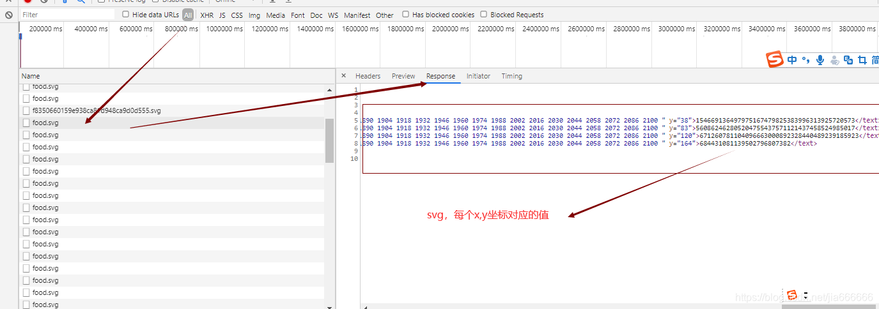This screenshot has width=879, height=309.
Task: Click the block request URLs icon beside Filter
Action: click(8, 14)
